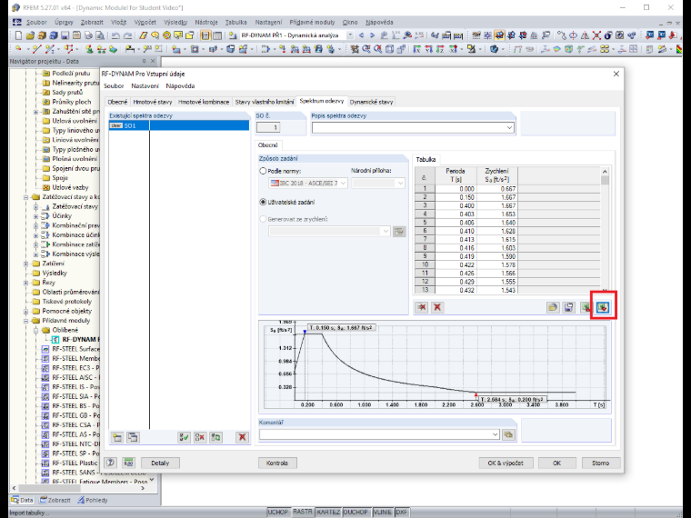Toggle the KARTEZ status bar button
Viewport: 691px width, 518px height.
point(329,512)
